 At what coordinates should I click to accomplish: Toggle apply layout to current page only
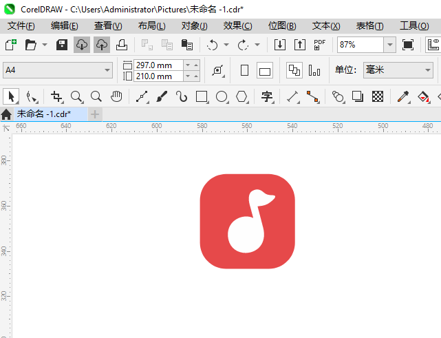[x=314, y=70]
